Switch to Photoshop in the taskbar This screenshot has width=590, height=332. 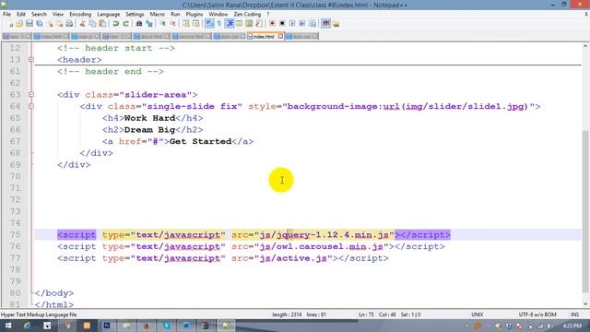(x=107, y=326)
